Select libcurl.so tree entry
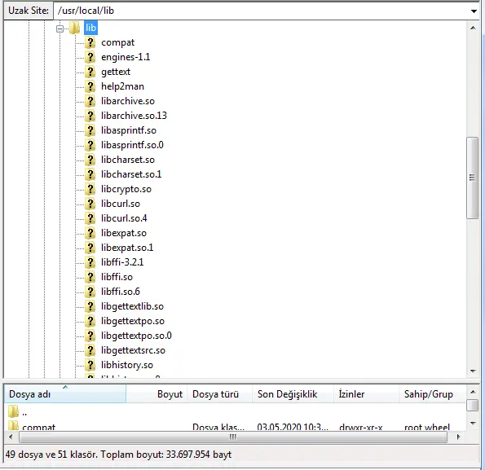 click(x=121, y=204)
